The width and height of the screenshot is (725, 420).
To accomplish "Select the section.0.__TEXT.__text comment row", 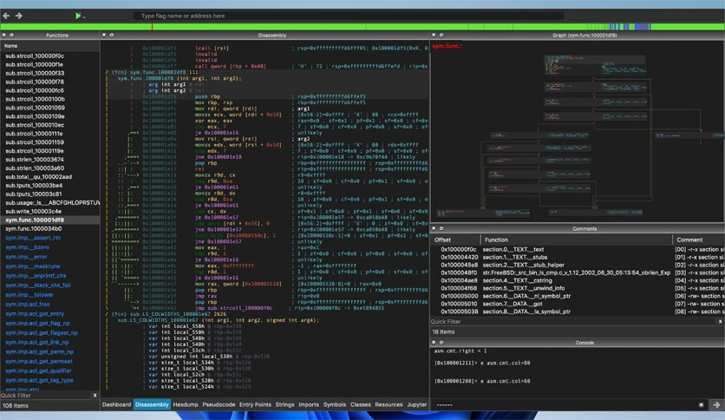I will tap(578, 249).
